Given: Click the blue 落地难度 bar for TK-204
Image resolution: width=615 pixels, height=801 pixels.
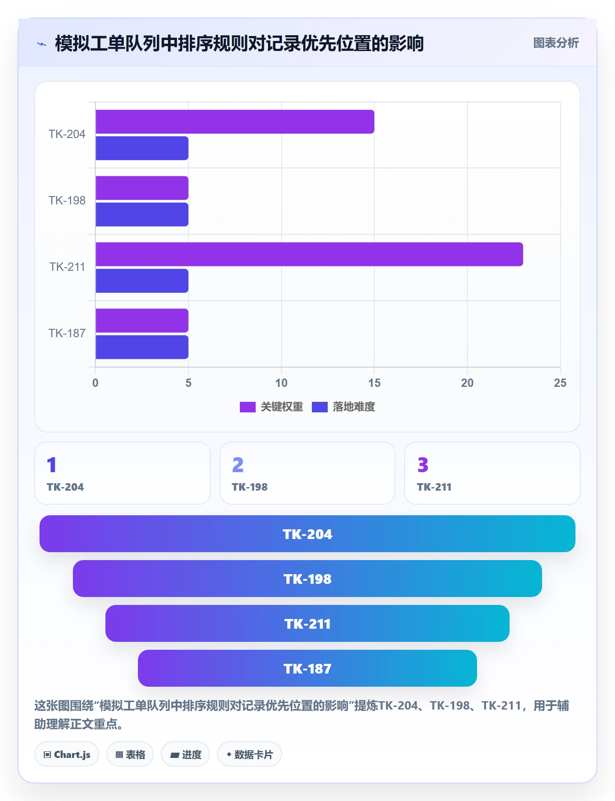Looking at the screenshot, I should [x=142, y=148].
